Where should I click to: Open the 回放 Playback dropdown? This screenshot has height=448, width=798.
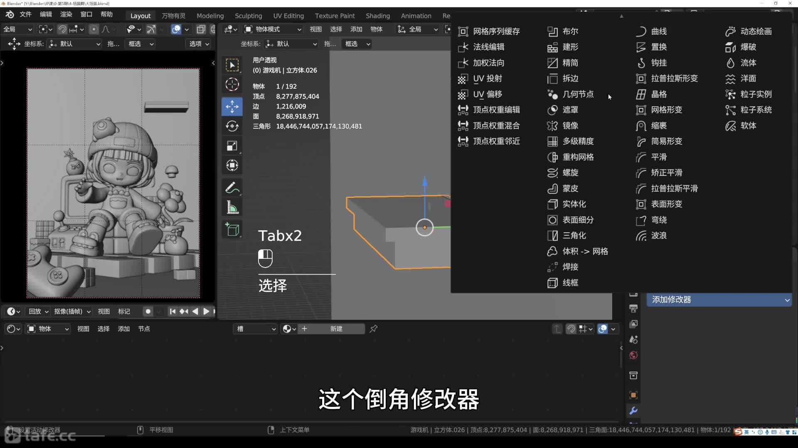(38, 312)
